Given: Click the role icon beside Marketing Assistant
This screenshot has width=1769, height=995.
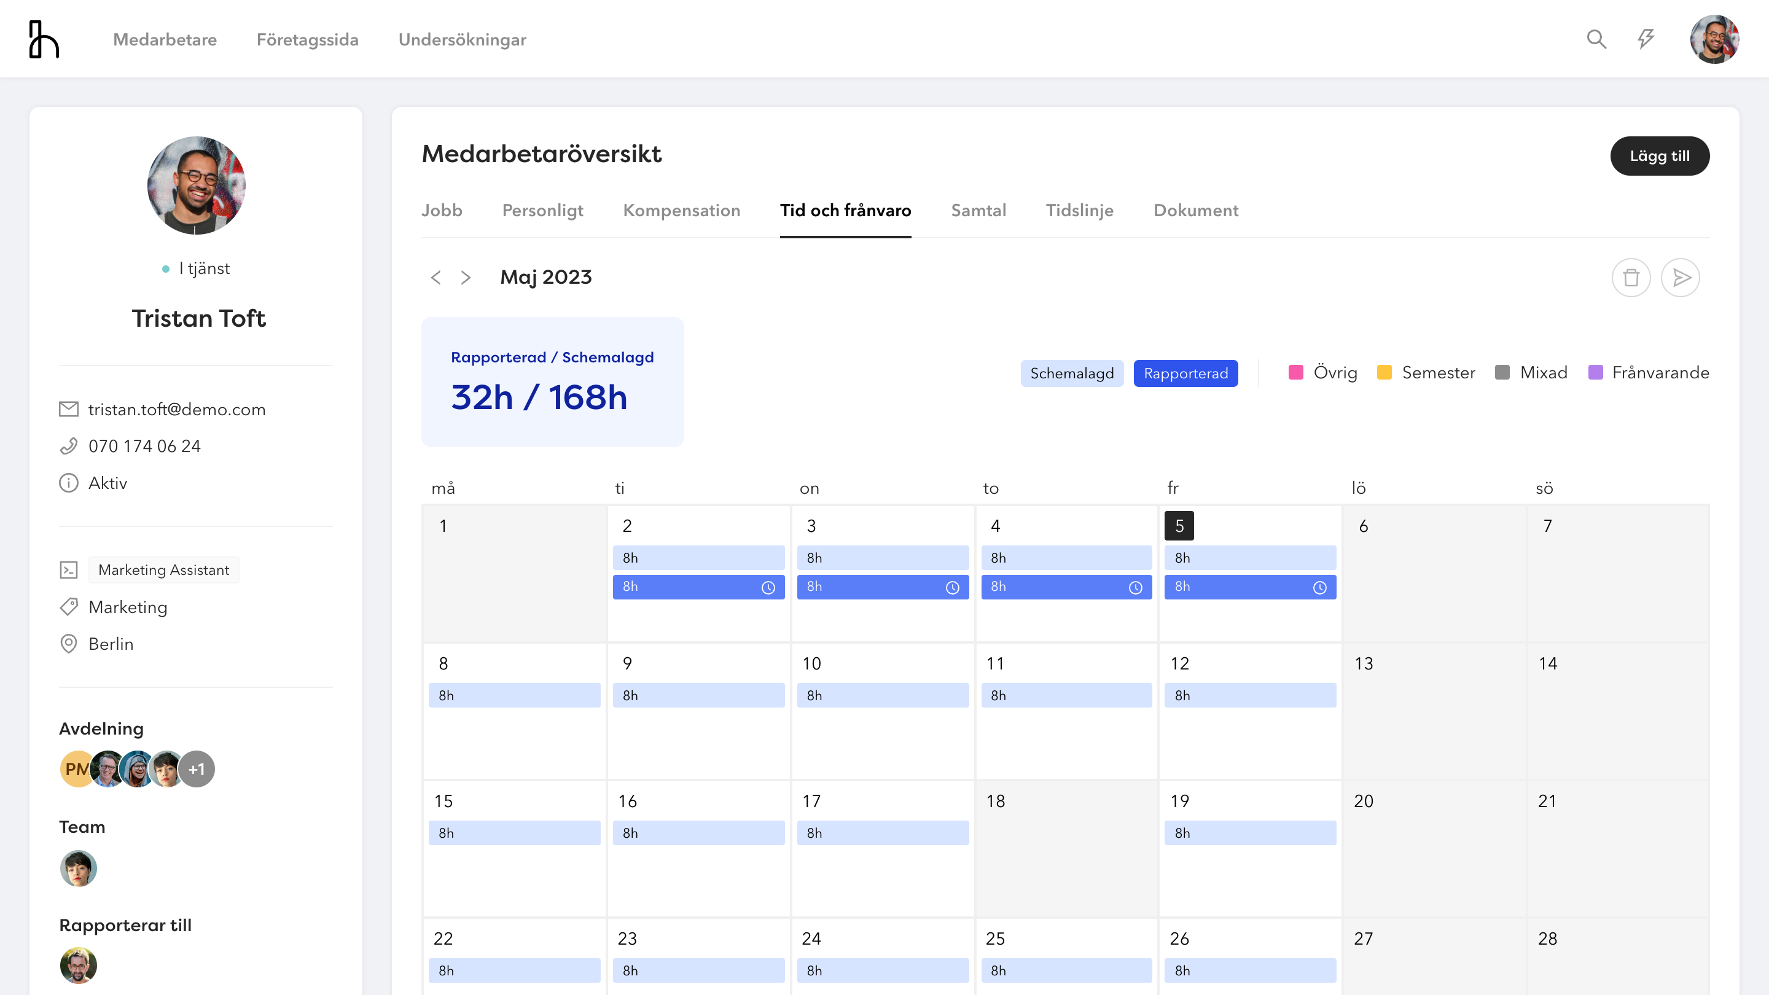Looking at the screenshot, I should (x=69, y=570).
